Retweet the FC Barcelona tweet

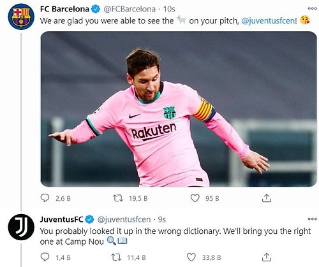[118, 198]
